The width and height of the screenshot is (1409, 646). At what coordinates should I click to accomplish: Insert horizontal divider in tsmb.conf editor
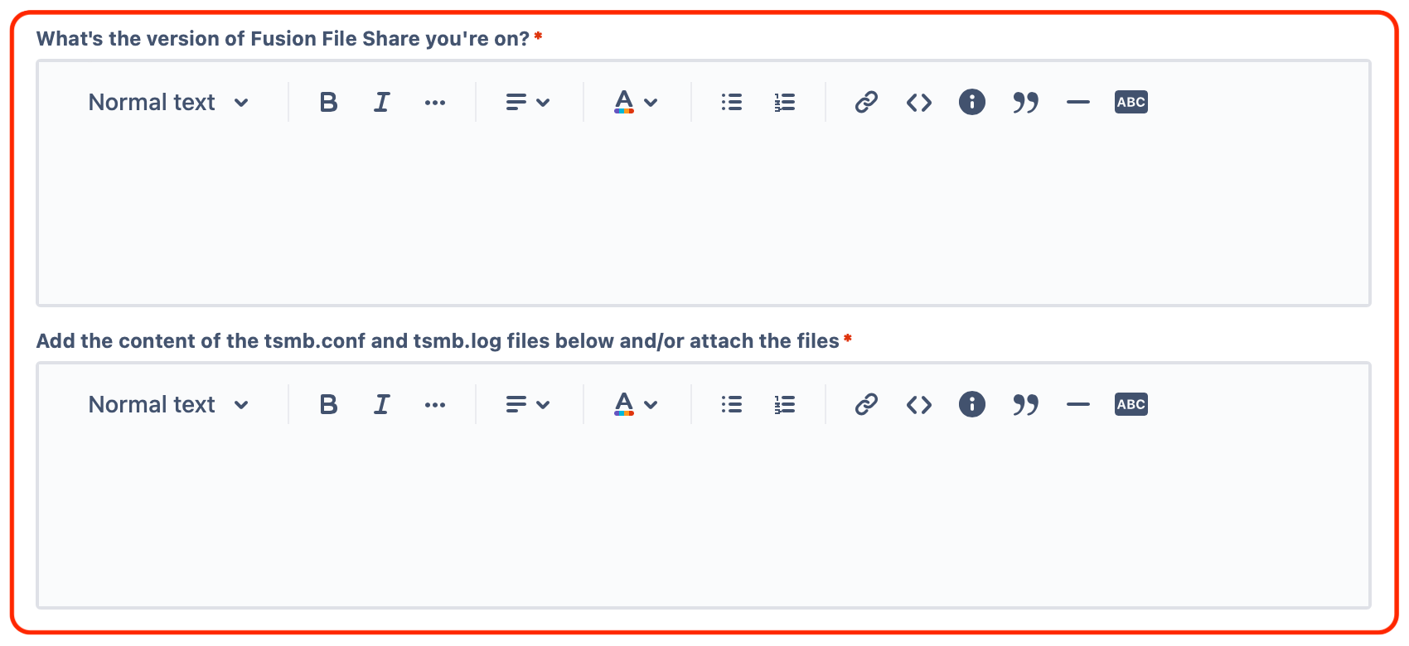click(1078, 405)
